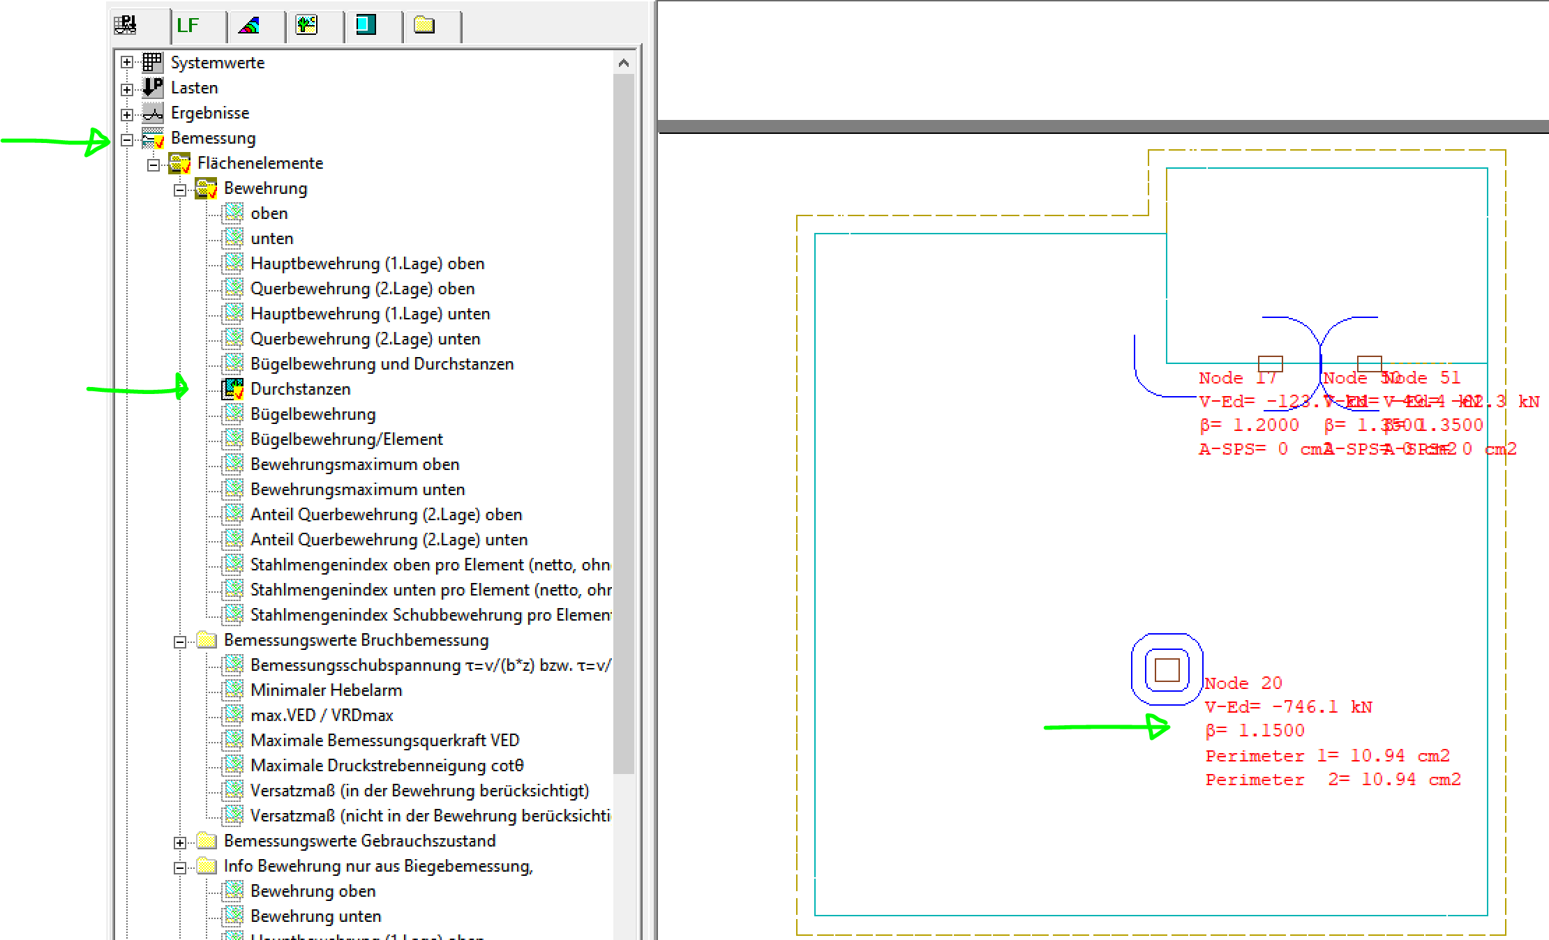Click the icon next to unten
Screen dimensions: 1549x940
[x=233, y=238]
